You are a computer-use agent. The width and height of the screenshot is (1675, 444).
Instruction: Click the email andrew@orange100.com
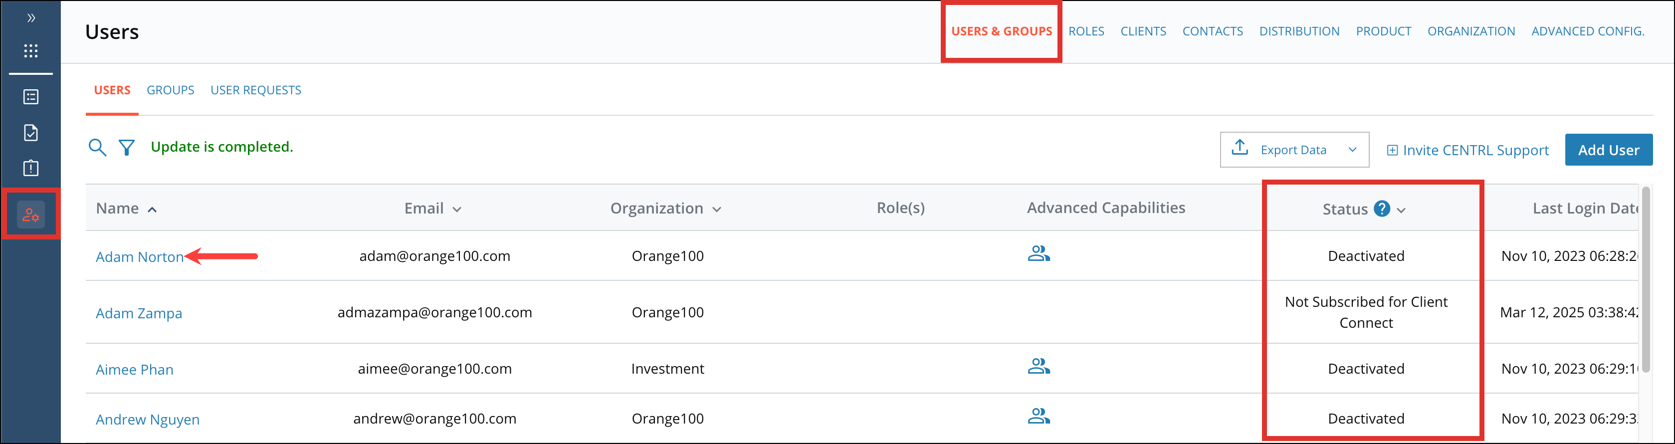(434, 419)
